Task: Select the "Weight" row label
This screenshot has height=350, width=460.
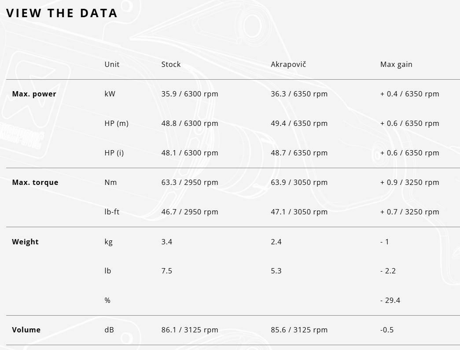Action: (x=25, y=242)
